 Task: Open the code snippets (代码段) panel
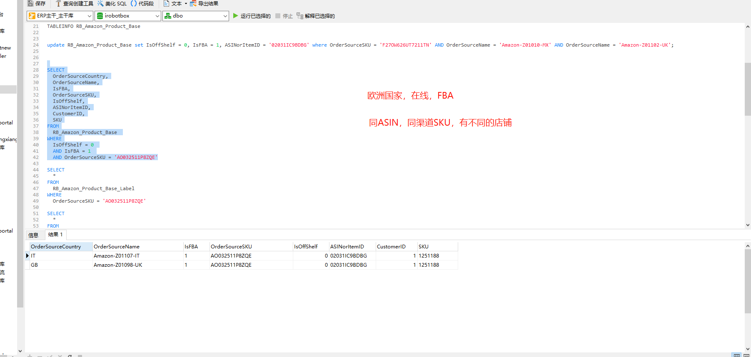(x=142, y=4)
